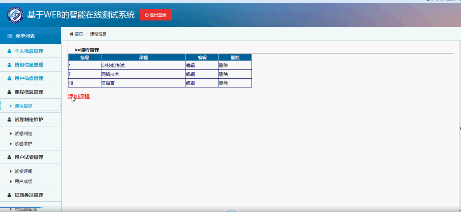Click the home icon beside 首页
Viewport: 461px width, 212px height.
pos(71,34)
